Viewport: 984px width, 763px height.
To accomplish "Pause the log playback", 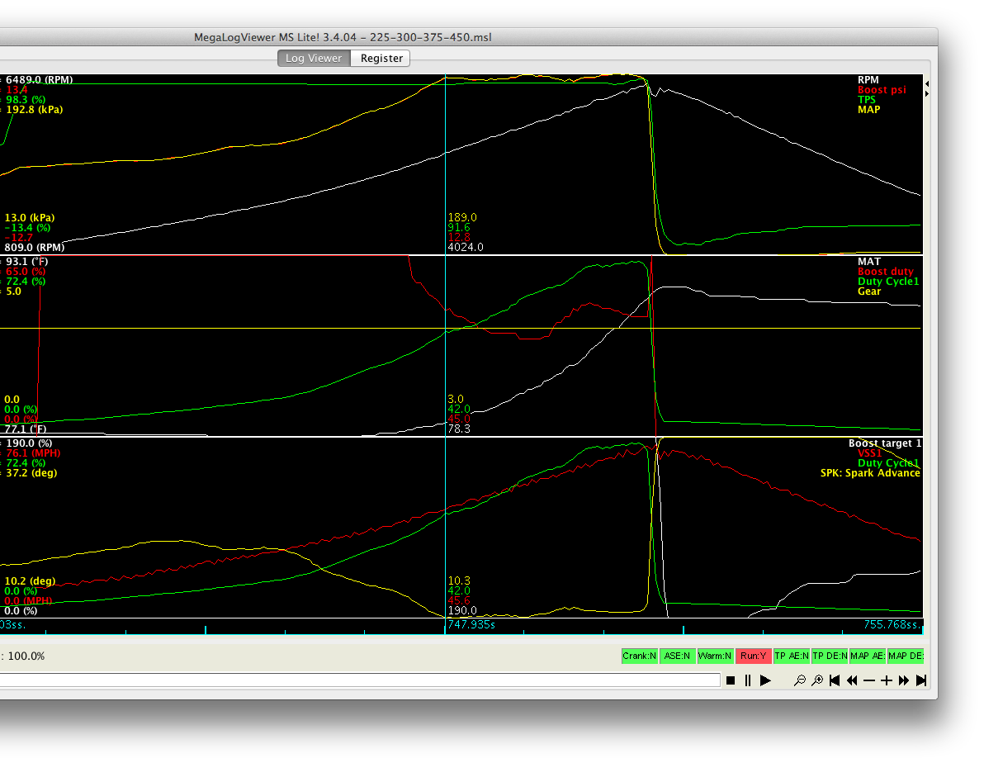I will click(748, 680).
